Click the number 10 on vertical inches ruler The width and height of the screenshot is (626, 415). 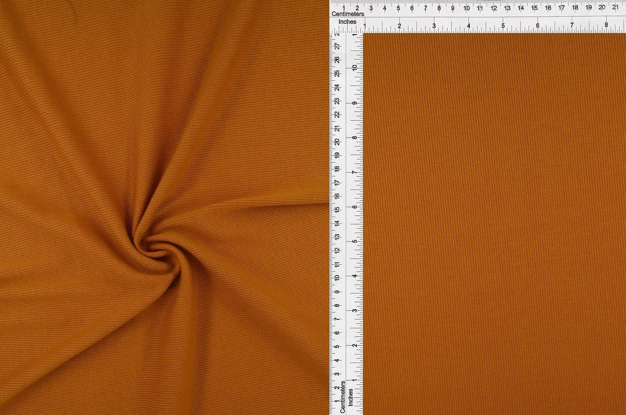[x=355, y=67]
